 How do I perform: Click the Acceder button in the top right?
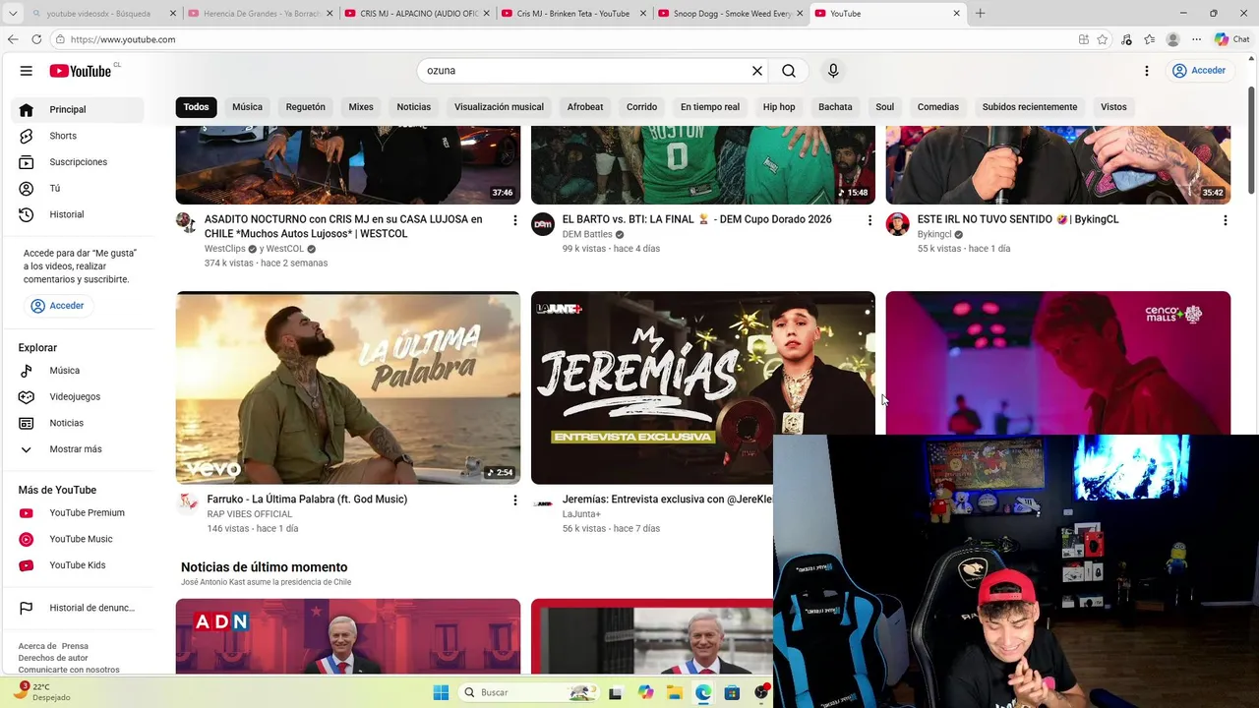point(1199,71)
